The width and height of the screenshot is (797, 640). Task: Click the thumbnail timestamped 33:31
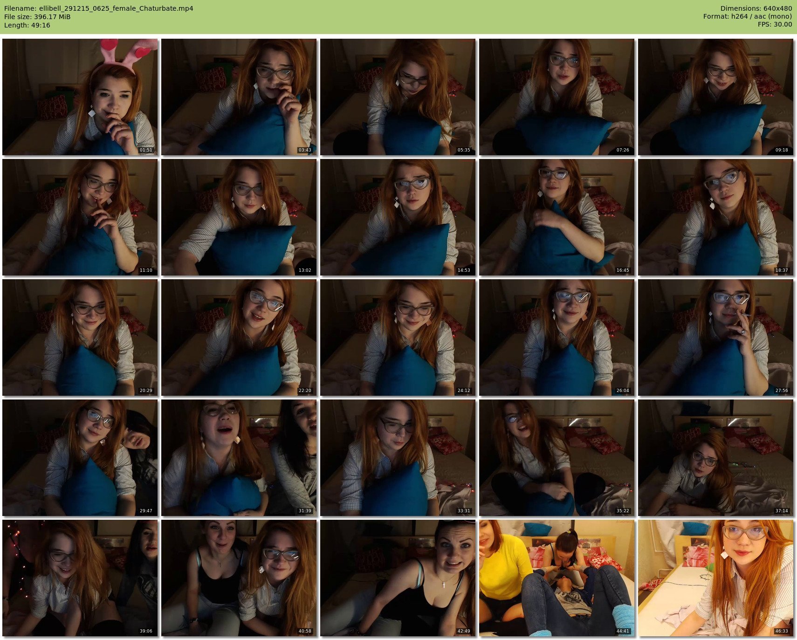pos(398,458)
